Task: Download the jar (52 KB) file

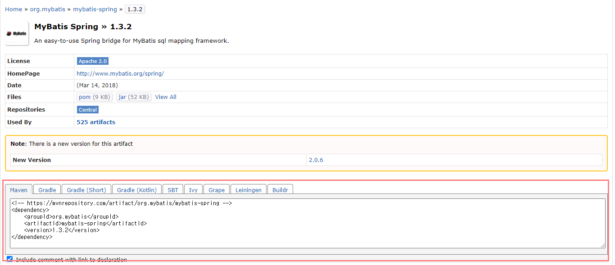Action: tap(134, 97)
